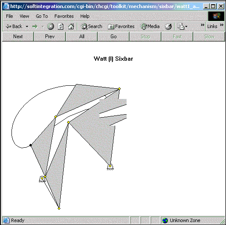Open the Favorites toolbar button
226x225 pixels.
[121, 26]
